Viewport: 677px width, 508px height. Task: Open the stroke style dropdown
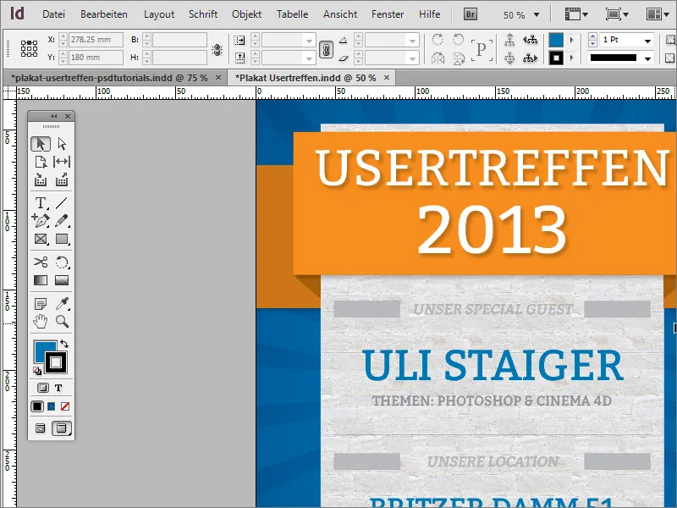(647, 58)
